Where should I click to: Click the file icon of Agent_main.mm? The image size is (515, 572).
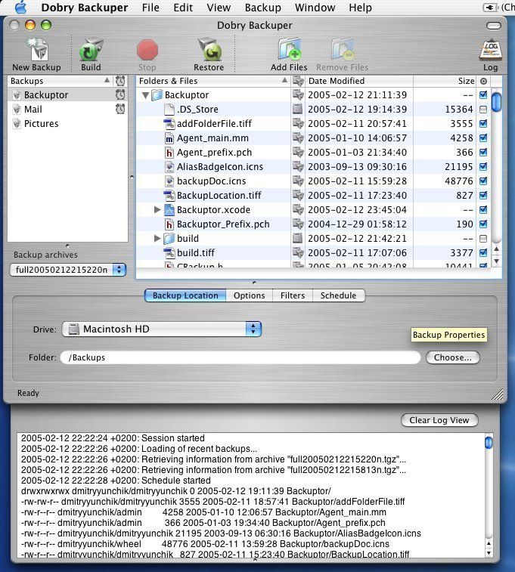(169, 138)
